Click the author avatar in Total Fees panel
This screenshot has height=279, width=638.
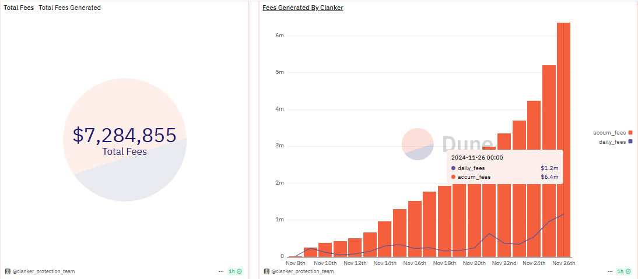pyautogui.click(x=8, y=271)
